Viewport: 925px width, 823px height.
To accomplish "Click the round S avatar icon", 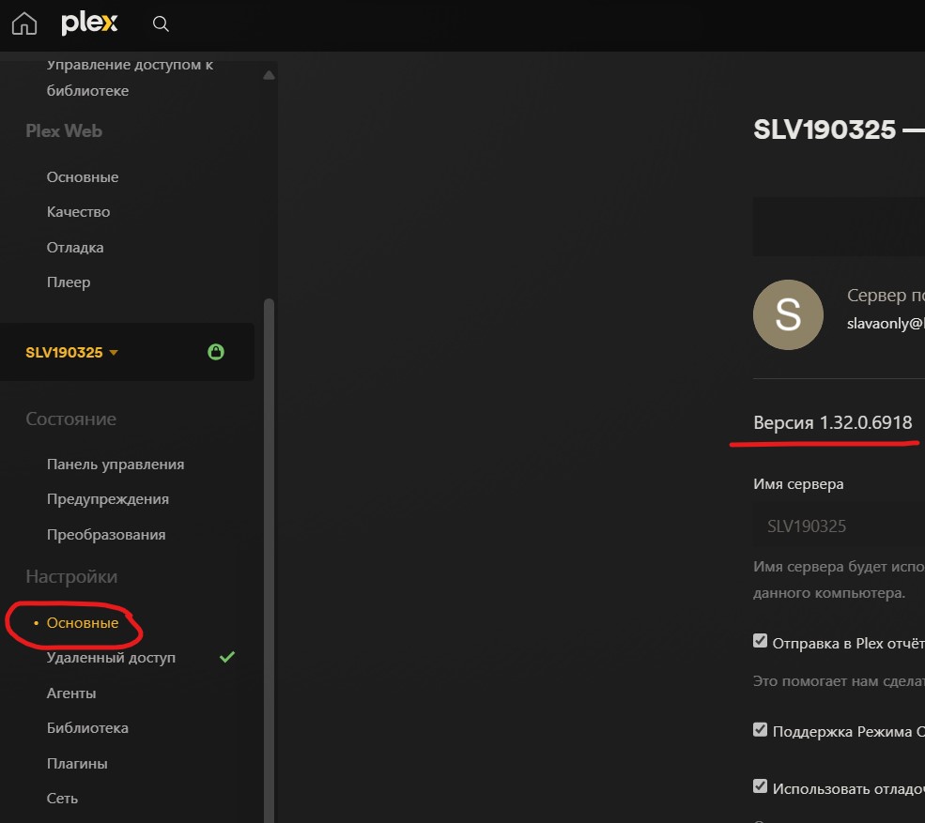I will click(788, 314).
